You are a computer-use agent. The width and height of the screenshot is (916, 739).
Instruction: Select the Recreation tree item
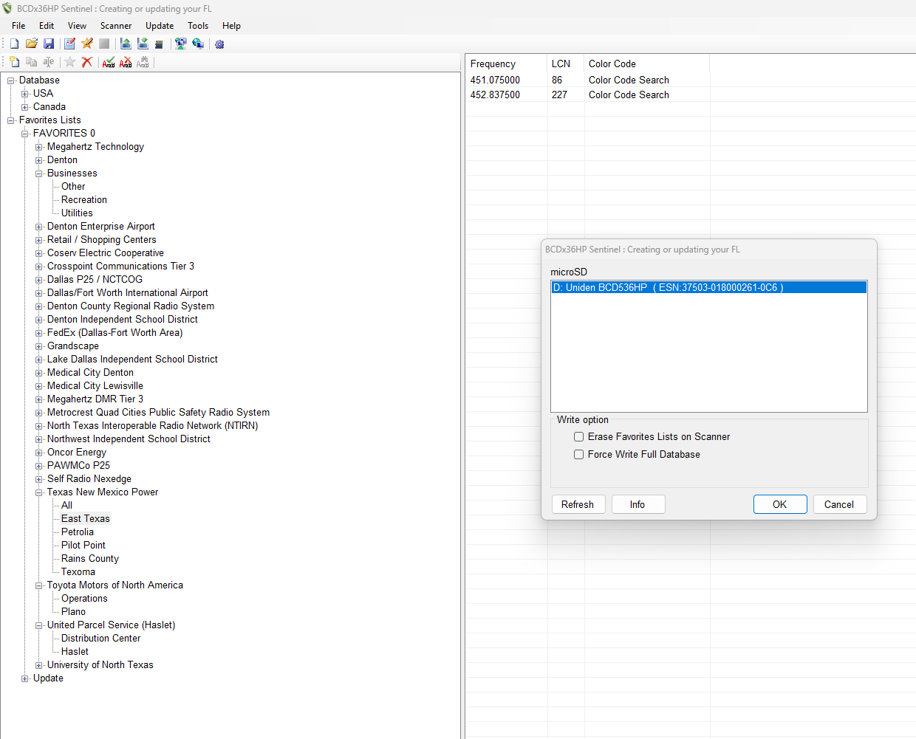84,200
